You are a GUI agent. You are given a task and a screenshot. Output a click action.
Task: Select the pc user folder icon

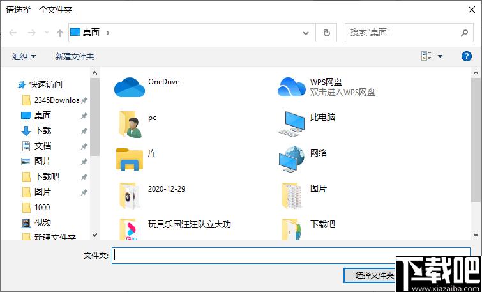[x=130, y=124]
